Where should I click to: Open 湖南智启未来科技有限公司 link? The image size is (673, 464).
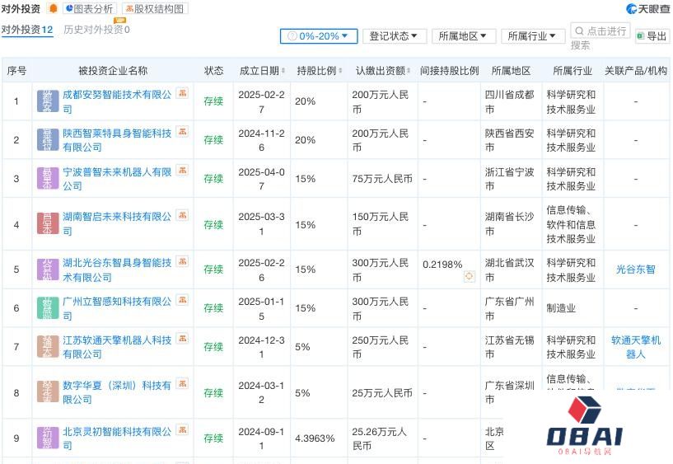pyautogui.click(x=117, y=224)
